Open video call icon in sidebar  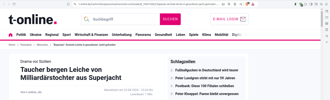(327, 17)
